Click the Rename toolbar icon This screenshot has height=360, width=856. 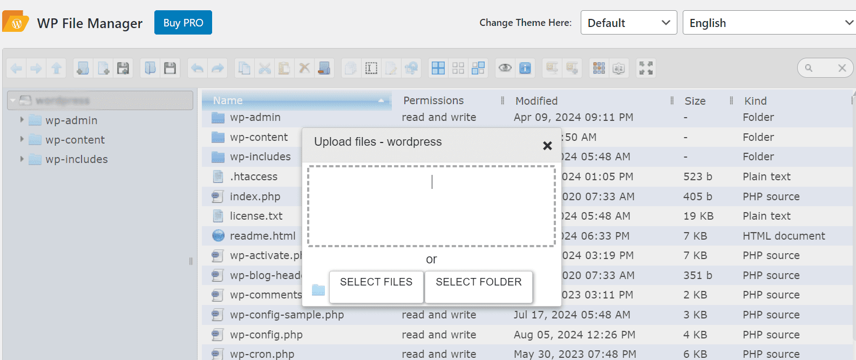point(371,68)
